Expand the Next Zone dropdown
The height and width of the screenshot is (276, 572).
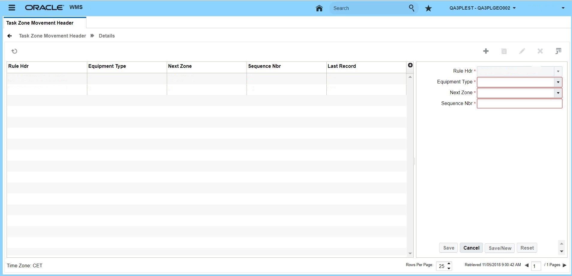tap(558, 93)
